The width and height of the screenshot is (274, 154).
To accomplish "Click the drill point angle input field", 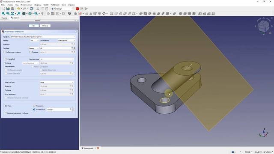I will 59,110.
